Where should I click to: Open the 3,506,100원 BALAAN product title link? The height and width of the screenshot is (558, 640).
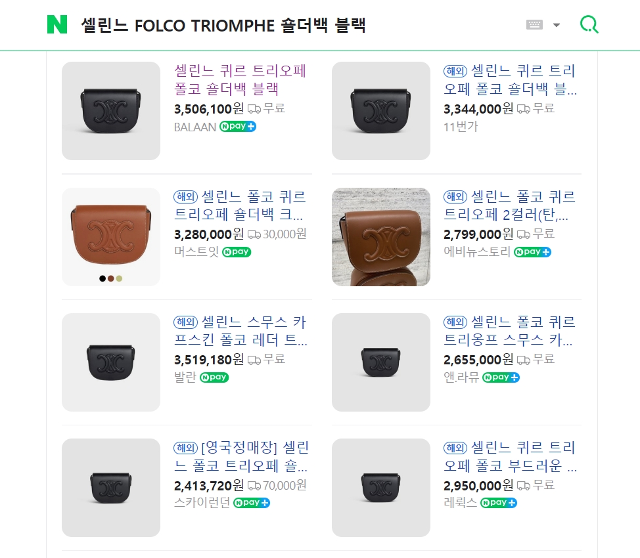240,79
